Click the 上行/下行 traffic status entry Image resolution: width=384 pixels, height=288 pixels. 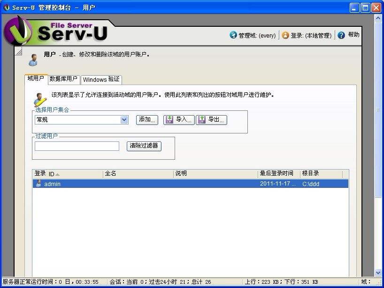[281, 282]
